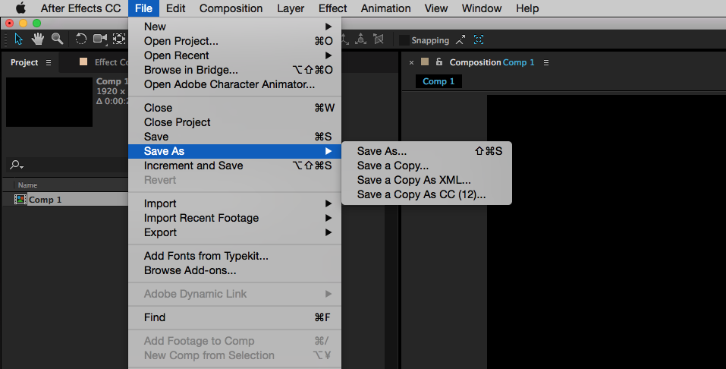
Task: Open the Layer menu
Action: click(291, 8)
